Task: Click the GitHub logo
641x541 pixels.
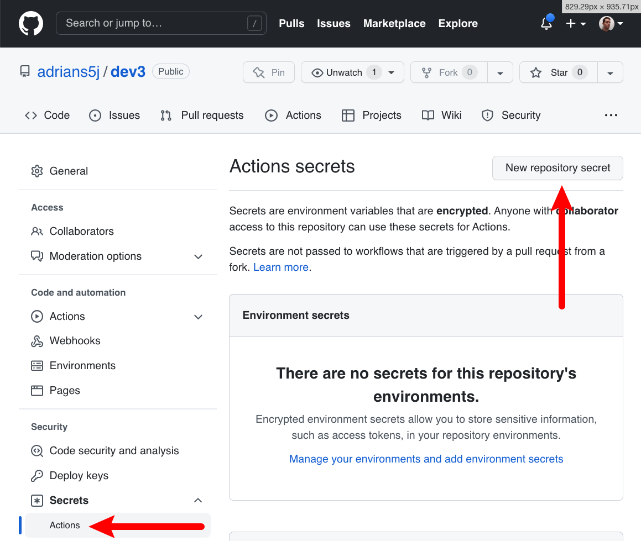Action: (x=30, y=23)
